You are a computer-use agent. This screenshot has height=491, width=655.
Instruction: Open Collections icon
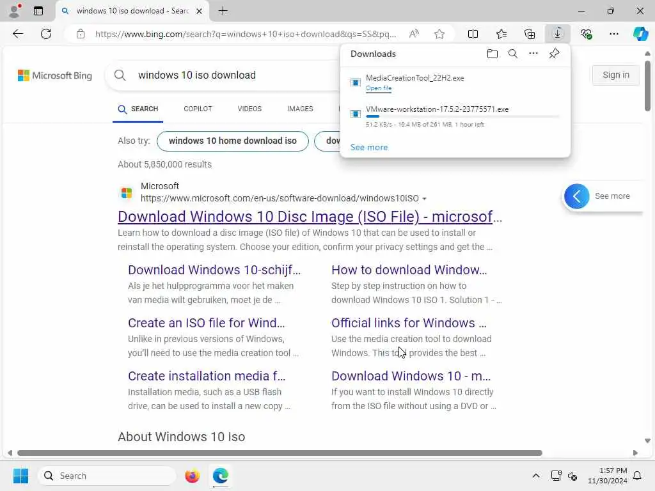click(x=530, y=34)
